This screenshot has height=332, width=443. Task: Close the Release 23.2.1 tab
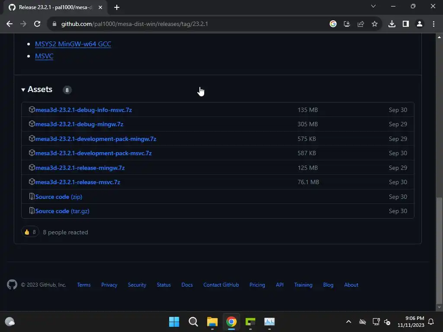(100, 7)
